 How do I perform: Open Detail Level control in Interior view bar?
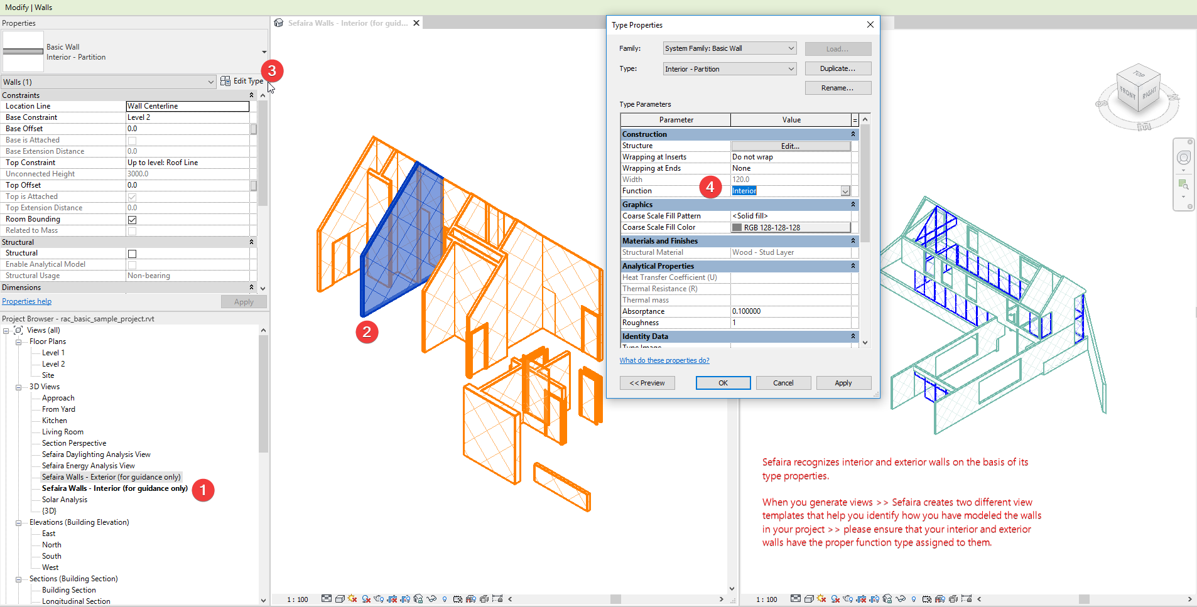tap(327, 599)
